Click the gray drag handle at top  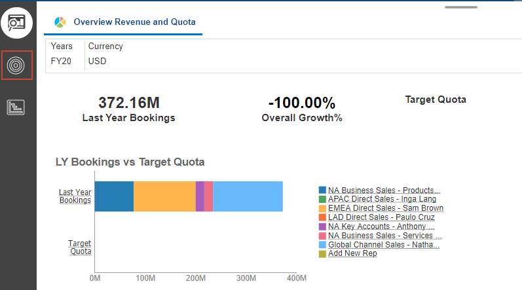(x=461, y=7)
